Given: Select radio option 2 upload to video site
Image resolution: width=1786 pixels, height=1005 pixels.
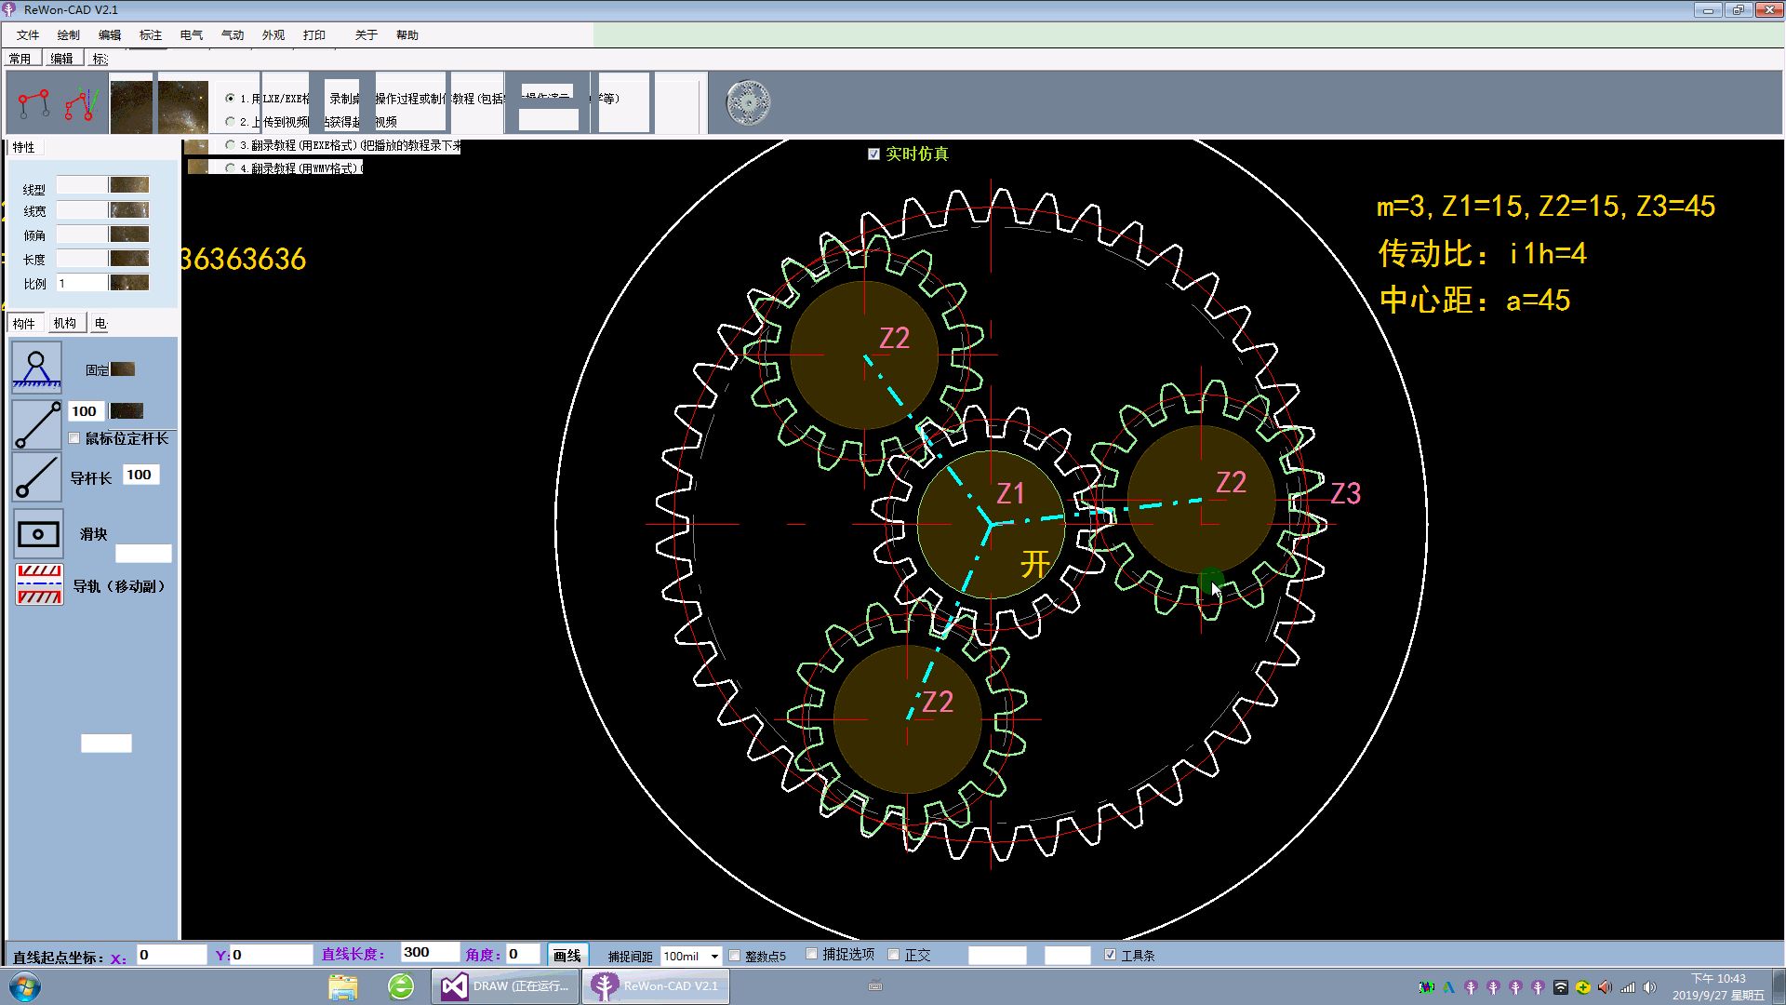Looking at the screenshot, I should coord(230,121).
